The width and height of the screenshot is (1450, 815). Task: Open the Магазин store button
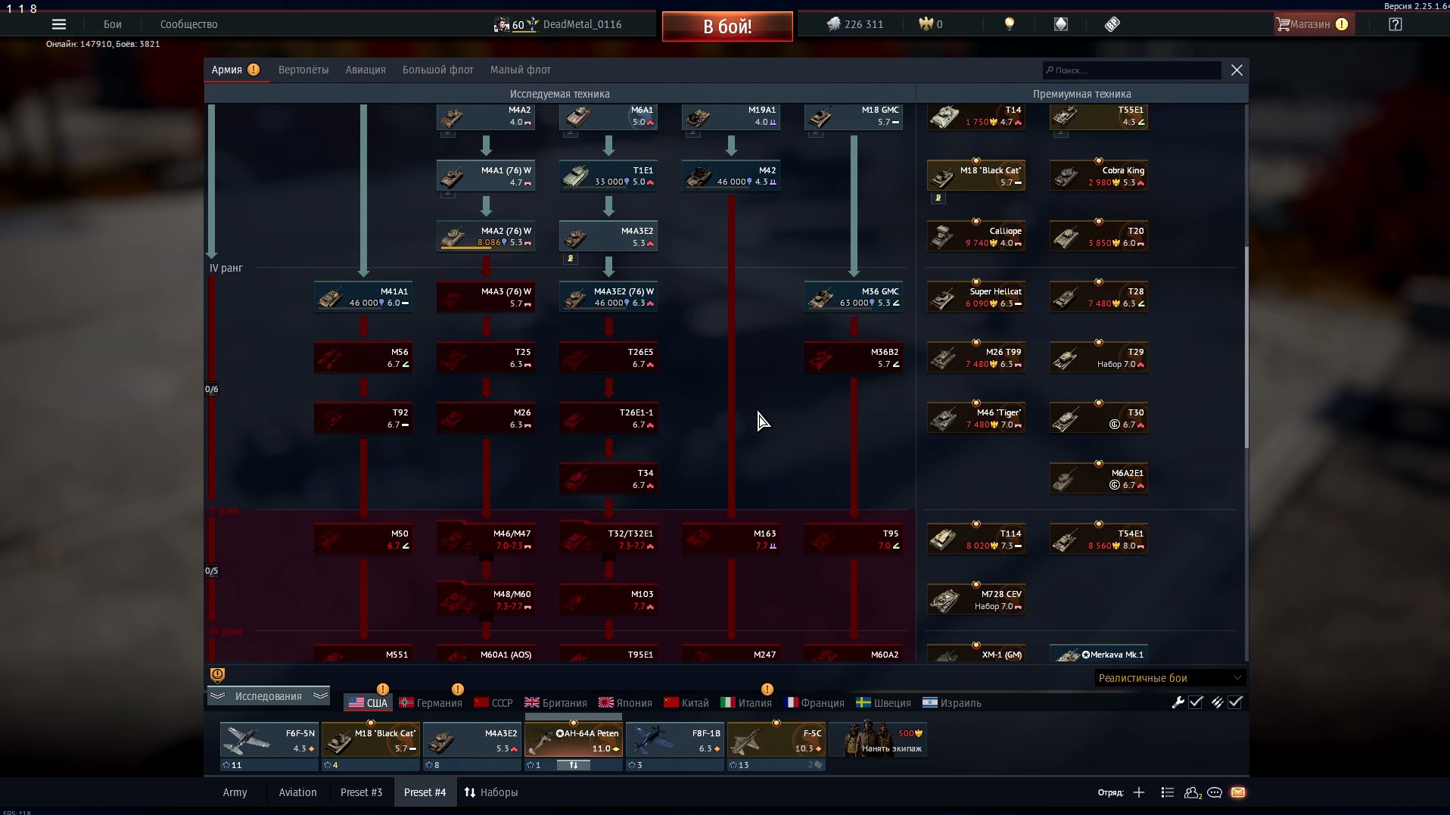pyautogui.click(x=1311, y=24)
